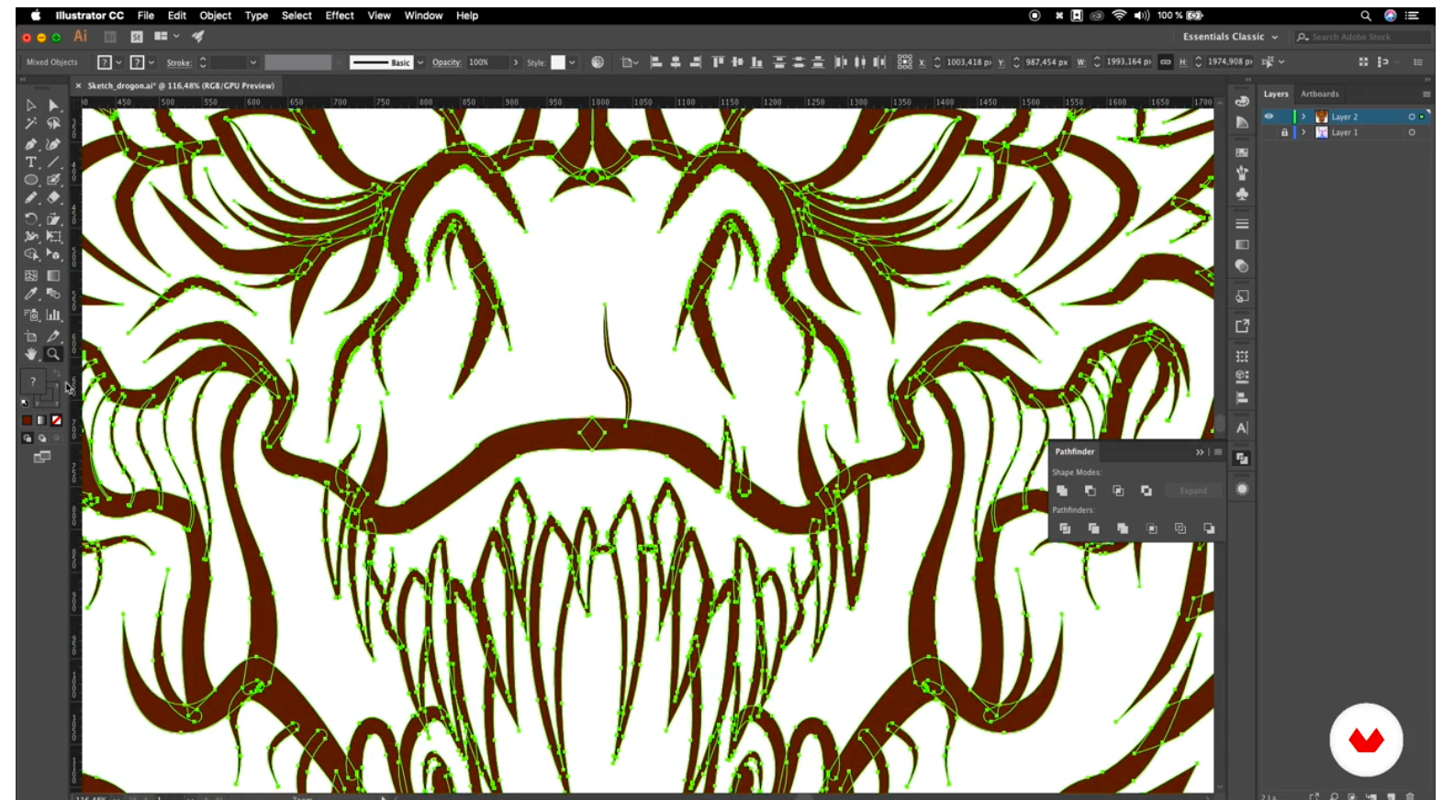Screen dimensions: 1454x800
Task: Expand Layer 2 contents
Action: pos(1303,117)
